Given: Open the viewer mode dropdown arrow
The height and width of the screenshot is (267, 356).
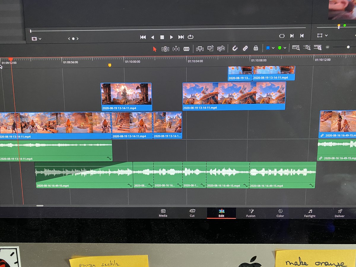Looking at the screenshot, I should pyautogui.click(x=40, y=39).
